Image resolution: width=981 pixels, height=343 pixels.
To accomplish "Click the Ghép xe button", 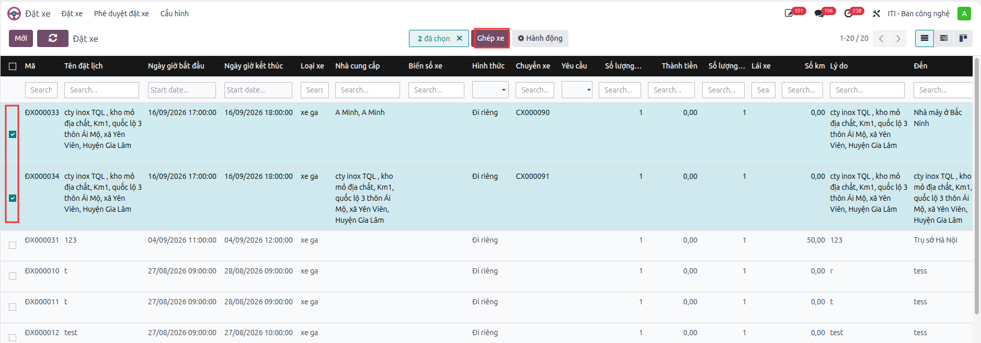I will point(491,38).
